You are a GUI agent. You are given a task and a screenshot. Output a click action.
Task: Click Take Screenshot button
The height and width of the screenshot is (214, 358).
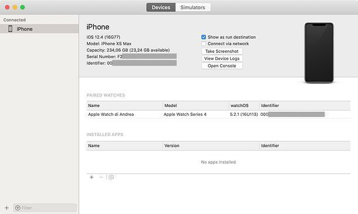coord(222,51)
